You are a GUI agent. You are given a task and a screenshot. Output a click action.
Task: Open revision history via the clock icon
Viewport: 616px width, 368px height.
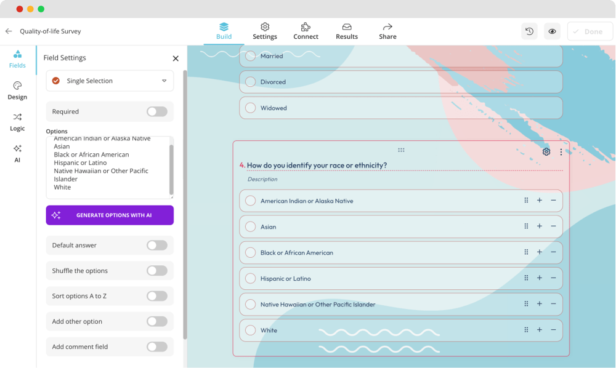[x=529, y=31]
